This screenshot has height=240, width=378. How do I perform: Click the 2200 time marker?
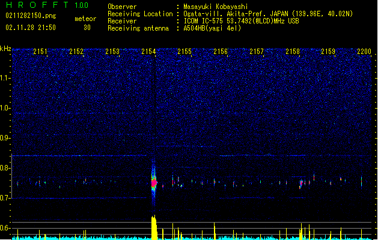coord(364,52)
